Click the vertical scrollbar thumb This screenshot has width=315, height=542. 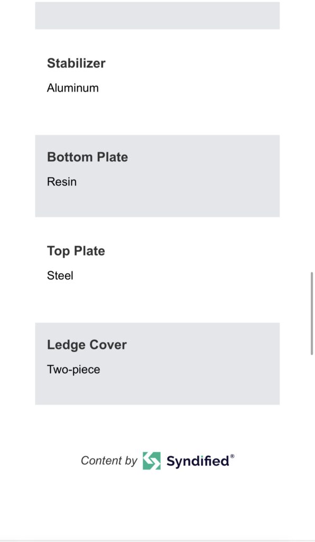click(x=312, y=313)
